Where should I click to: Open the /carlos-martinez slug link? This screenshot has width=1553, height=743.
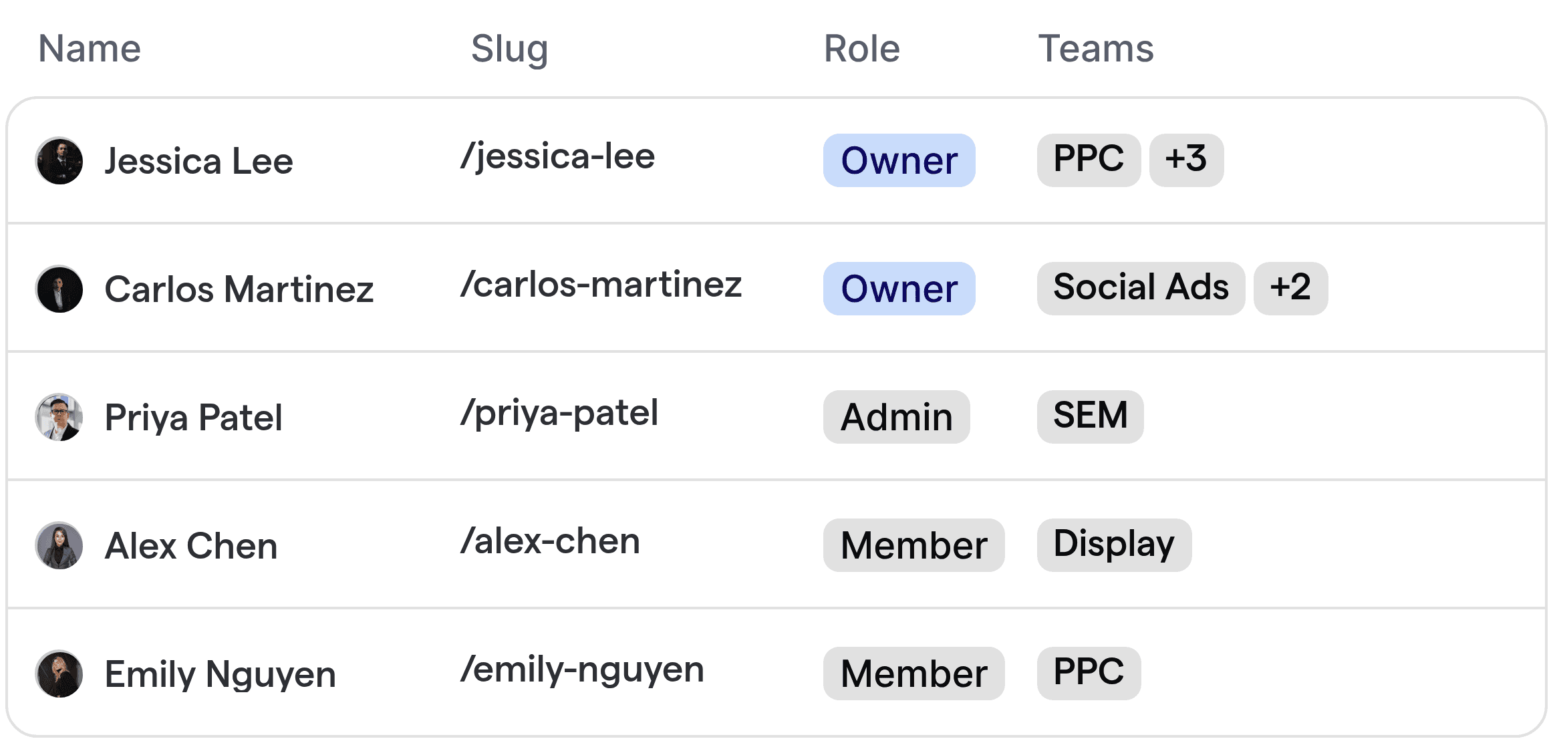coord(601,285)
